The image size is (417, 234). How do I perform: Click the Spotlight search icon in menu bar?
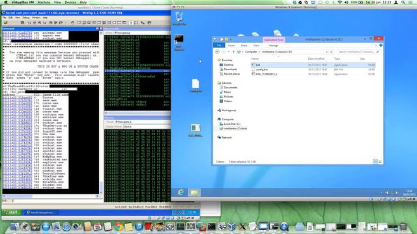pyautogui.click(x=403, y=2)
